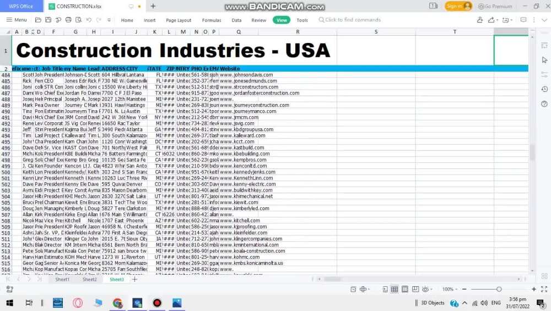Click the Go Premium button
This screenshot has height=311, width=551.
(495, 6)
